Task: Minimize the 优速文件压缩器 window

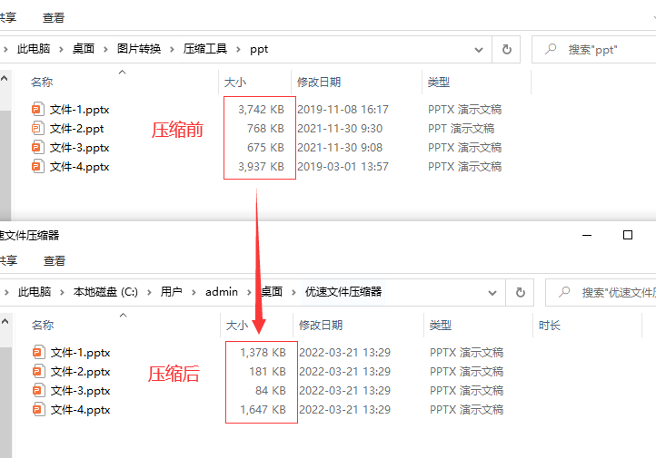Action: (587, 235)
